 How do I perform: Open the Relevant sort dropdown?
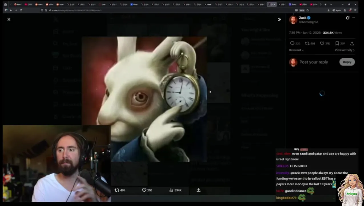click(296, 50)
